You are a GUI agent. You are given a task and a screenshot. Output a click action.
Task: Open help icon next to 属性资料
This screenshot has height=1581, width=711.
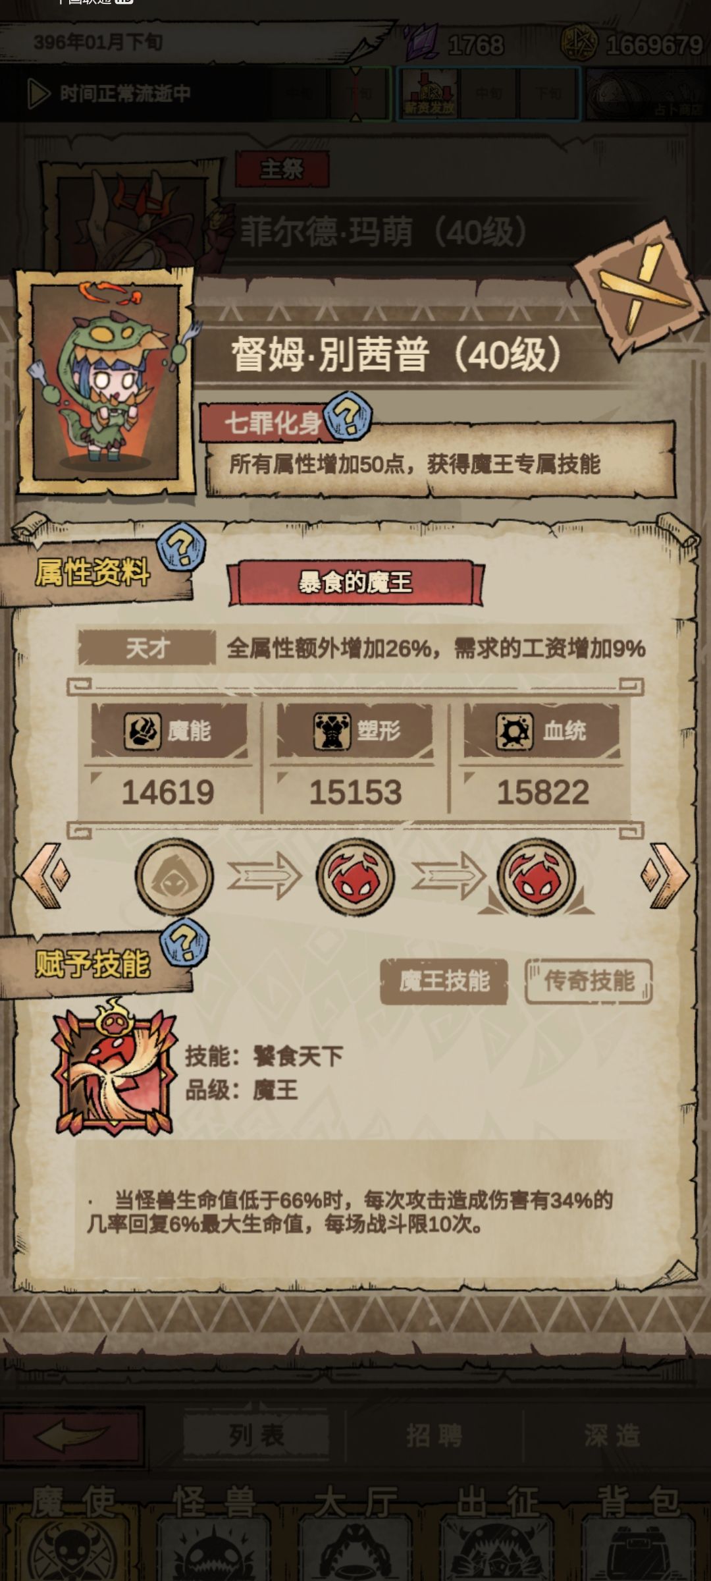tap(181, 547)
